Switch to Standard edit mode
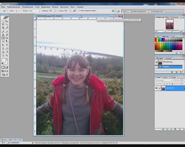This screenshot has width=185, height=147. point(3,67)
